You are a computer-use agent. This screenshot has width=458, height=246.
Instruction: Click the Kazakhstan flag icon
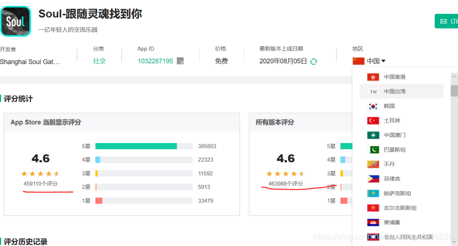tap(373, 193)
